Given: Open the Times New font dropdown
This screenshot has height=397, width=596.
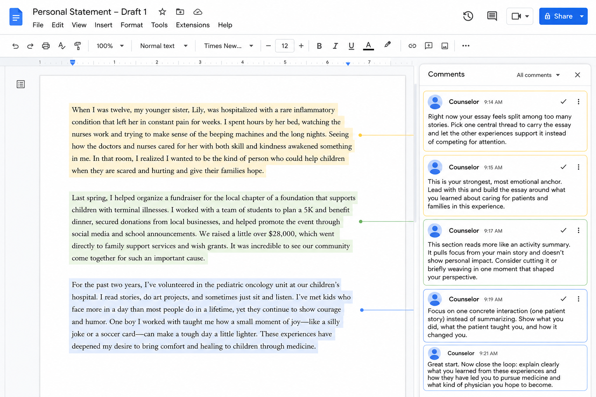Looking at the screenshot, I should (229, 46).
